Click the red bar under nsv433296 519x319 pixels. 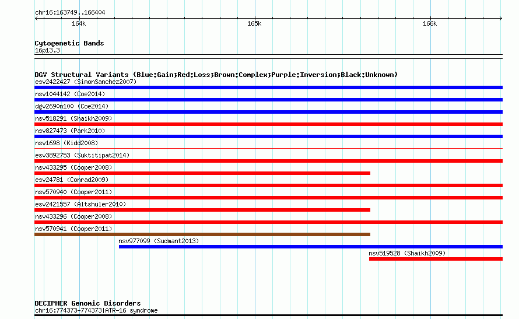coord(268,222)
